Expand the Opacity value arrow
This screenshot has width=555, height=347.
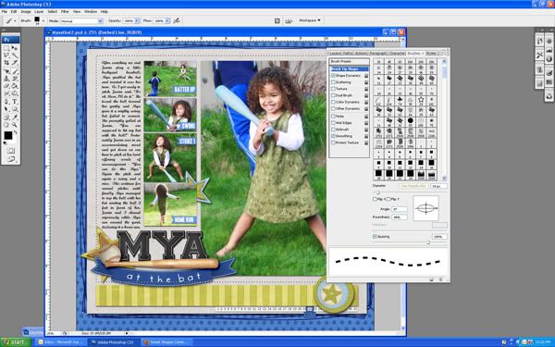(137, 21)
